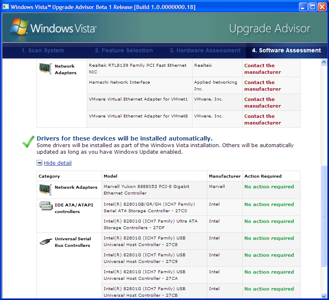The height and width of the screenshot is (300, 329).
Task: Select the Serial ATA Storage Controller - 27C0
Action: (x=149, y=208)
